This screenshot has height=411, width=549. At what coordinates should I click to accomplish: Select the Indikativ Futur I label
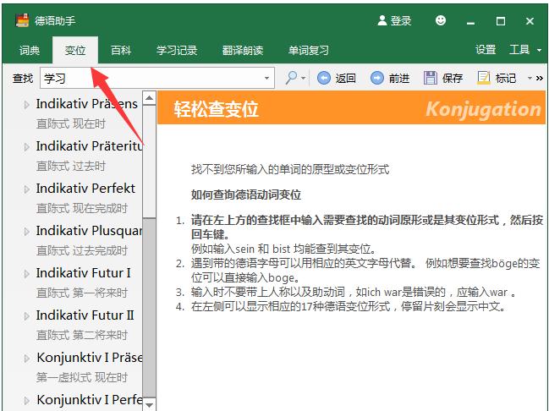84,272
